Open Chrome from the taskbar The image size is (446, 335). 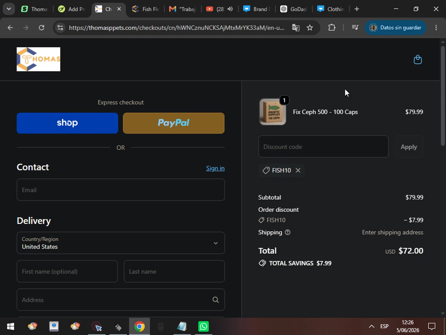coord(139,327)
